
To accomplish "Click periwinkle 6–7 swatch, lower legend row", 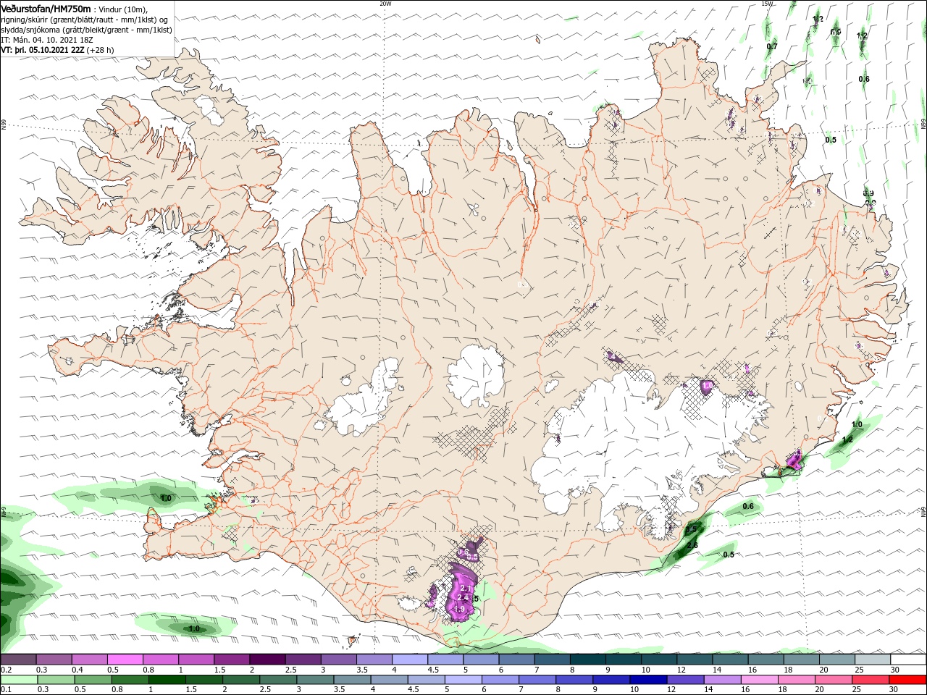I will pos(500,680).
